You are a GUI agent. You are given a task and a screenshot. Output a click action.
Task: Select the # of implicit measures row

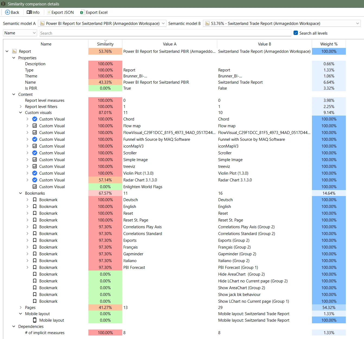[174, 333]
